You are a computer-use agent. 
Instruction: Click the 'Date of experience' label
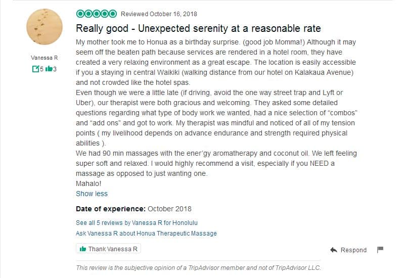point(111,209)
